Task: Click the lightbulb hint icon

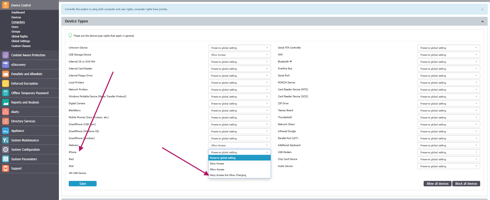Action: click(x=70, y=35)
